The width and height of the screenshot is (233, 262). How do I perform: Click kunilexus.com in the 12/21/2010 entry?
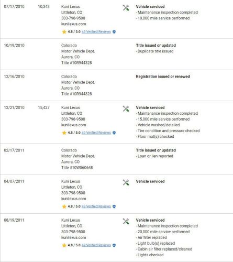[x=73, y=125]
